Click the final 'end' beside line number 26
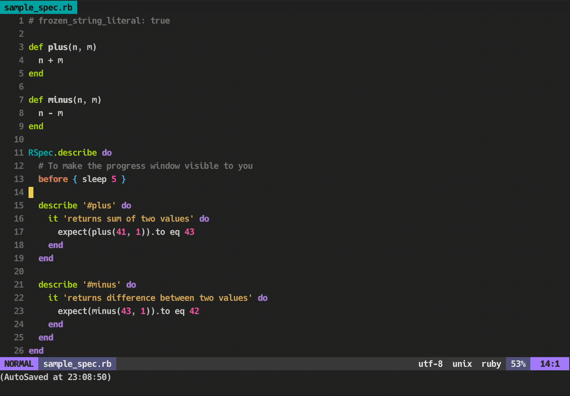The width and height of the screenshot is (570, 396). [36, 350]
